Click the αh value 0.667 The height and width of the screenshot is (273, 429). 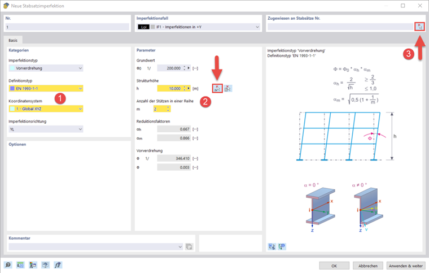(174, 129)
